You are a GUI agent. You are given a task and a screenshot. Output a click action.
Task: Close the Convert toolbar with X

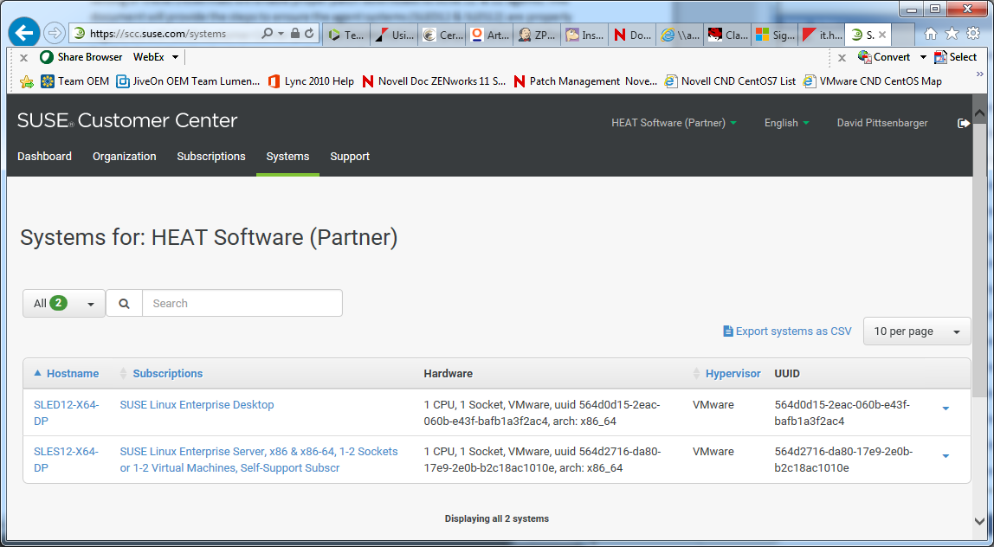pos(842,58)
